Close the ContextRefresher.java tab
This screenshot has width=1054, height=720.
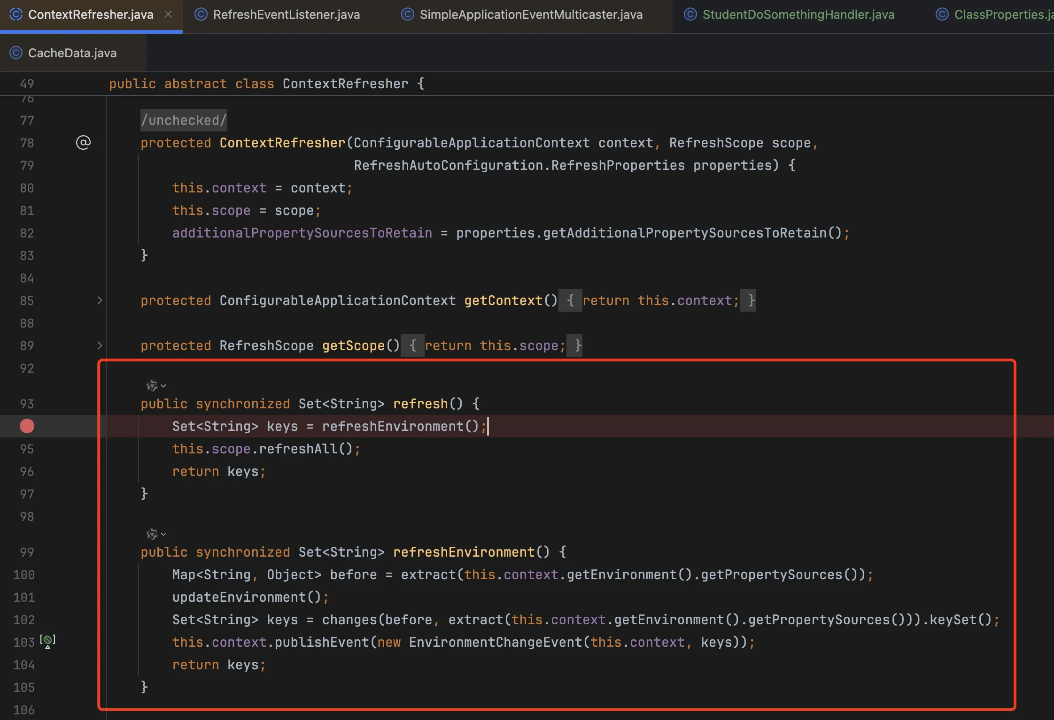(x=168, y=15)
